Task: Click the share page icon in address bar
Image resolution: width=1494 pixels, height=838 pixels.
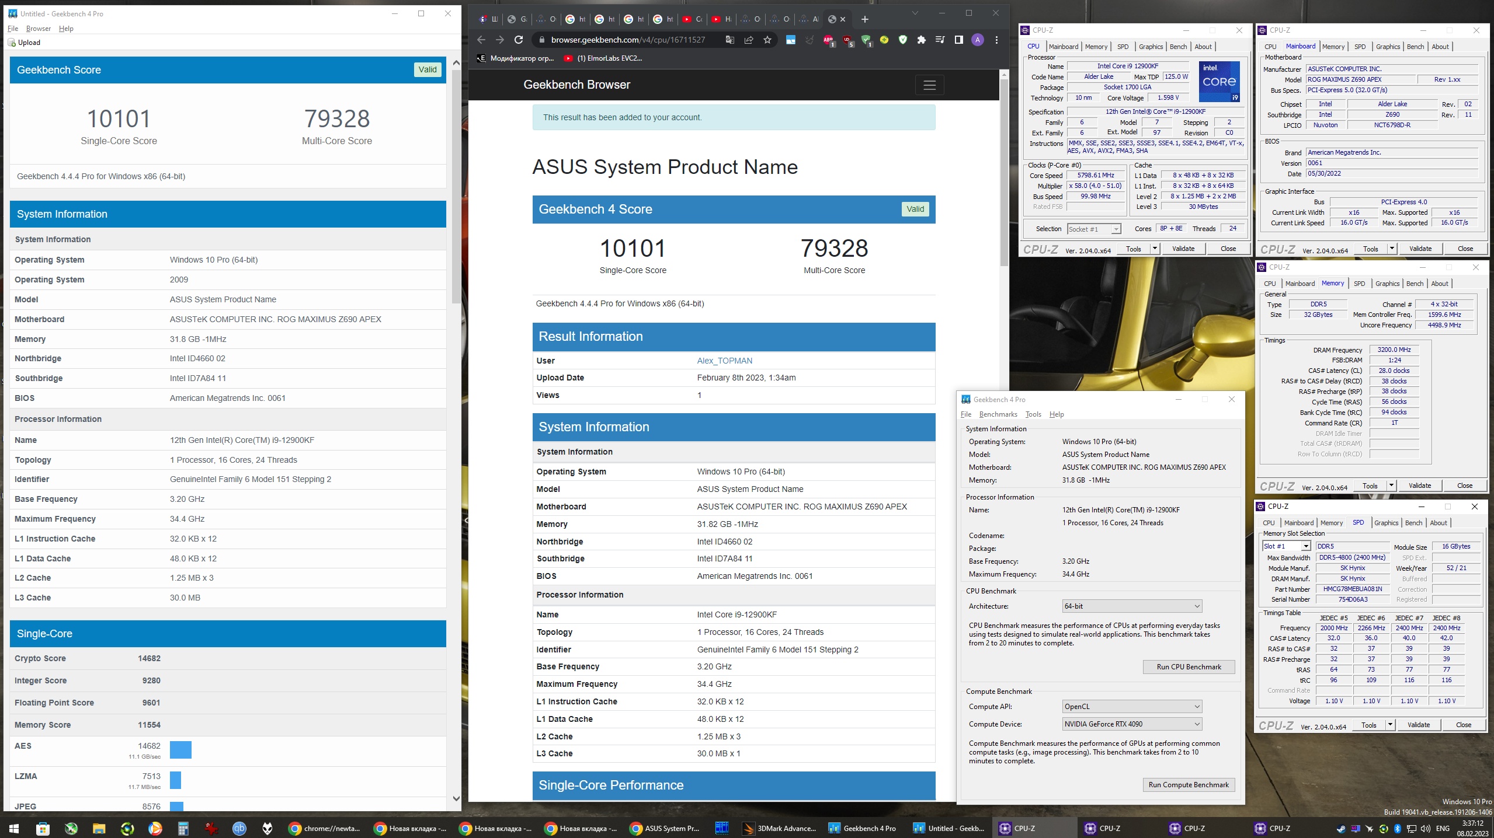Action: pos(749,40)
